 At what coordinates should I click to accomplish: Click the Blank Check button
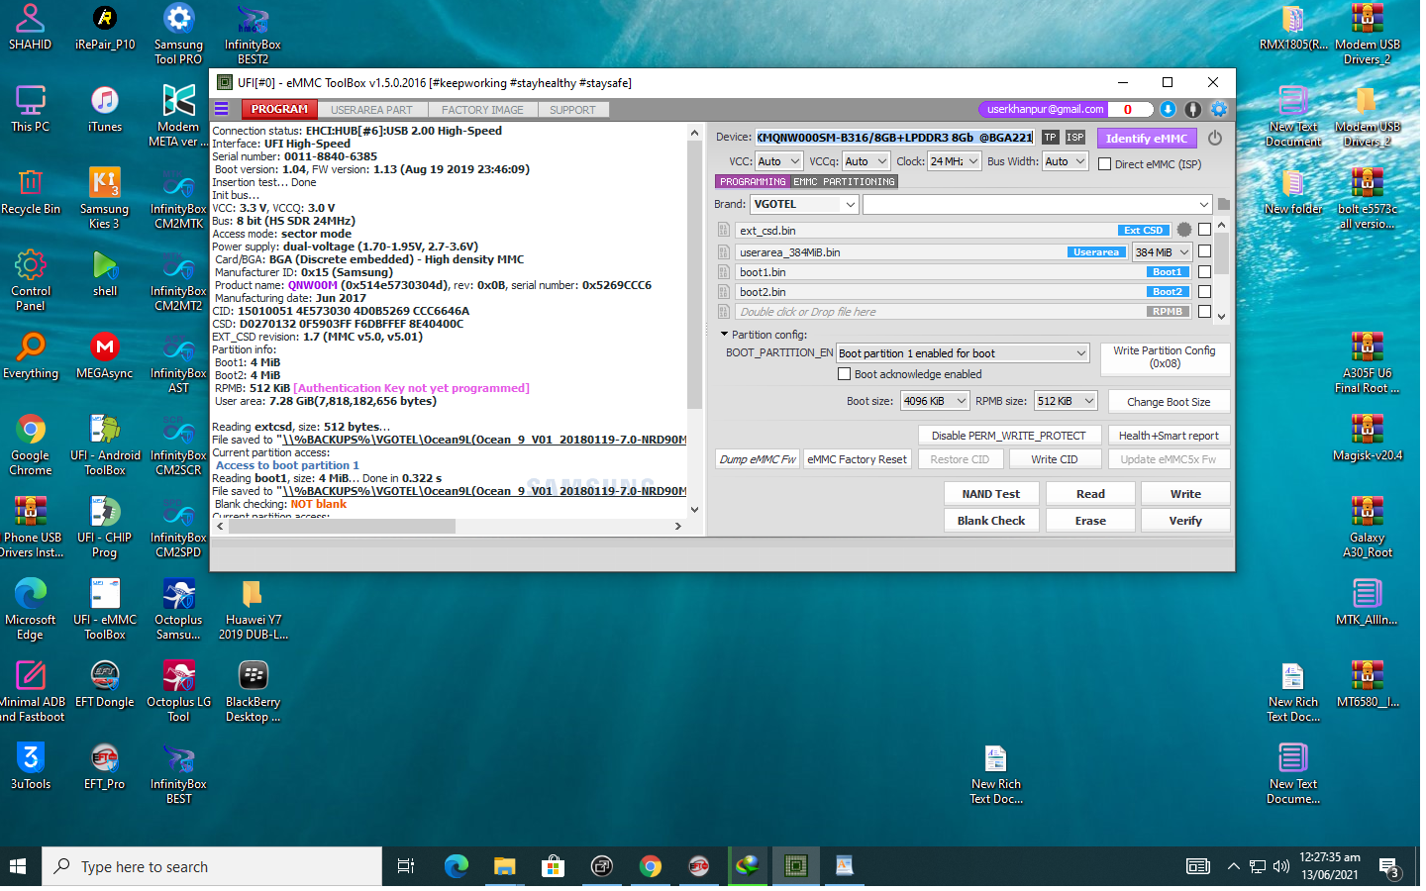point(991,521)
